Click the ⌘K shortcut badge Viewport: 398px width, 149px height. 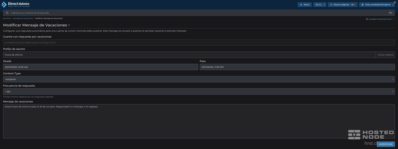point(391,13)
